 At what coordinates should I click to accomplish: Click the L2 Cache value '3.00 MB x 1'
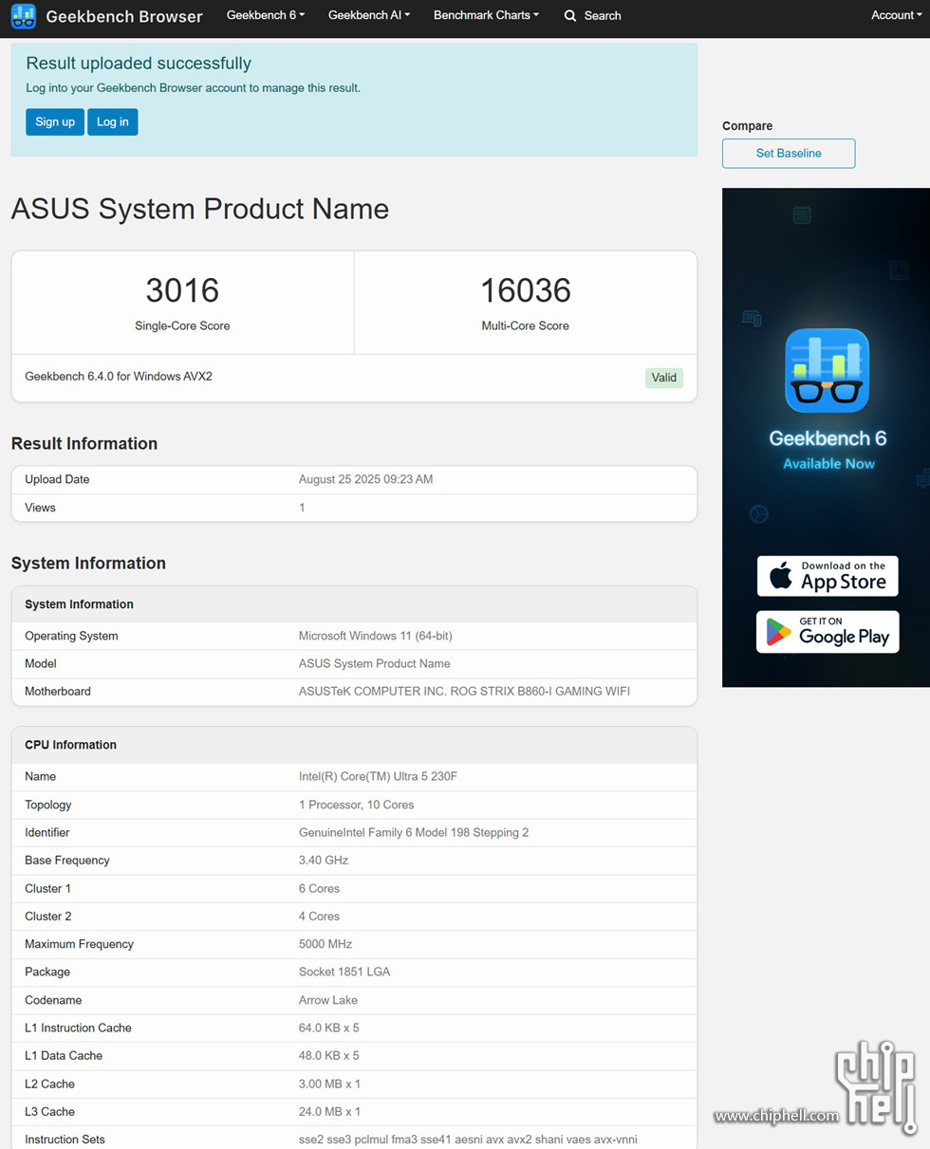coord(329,1084)
